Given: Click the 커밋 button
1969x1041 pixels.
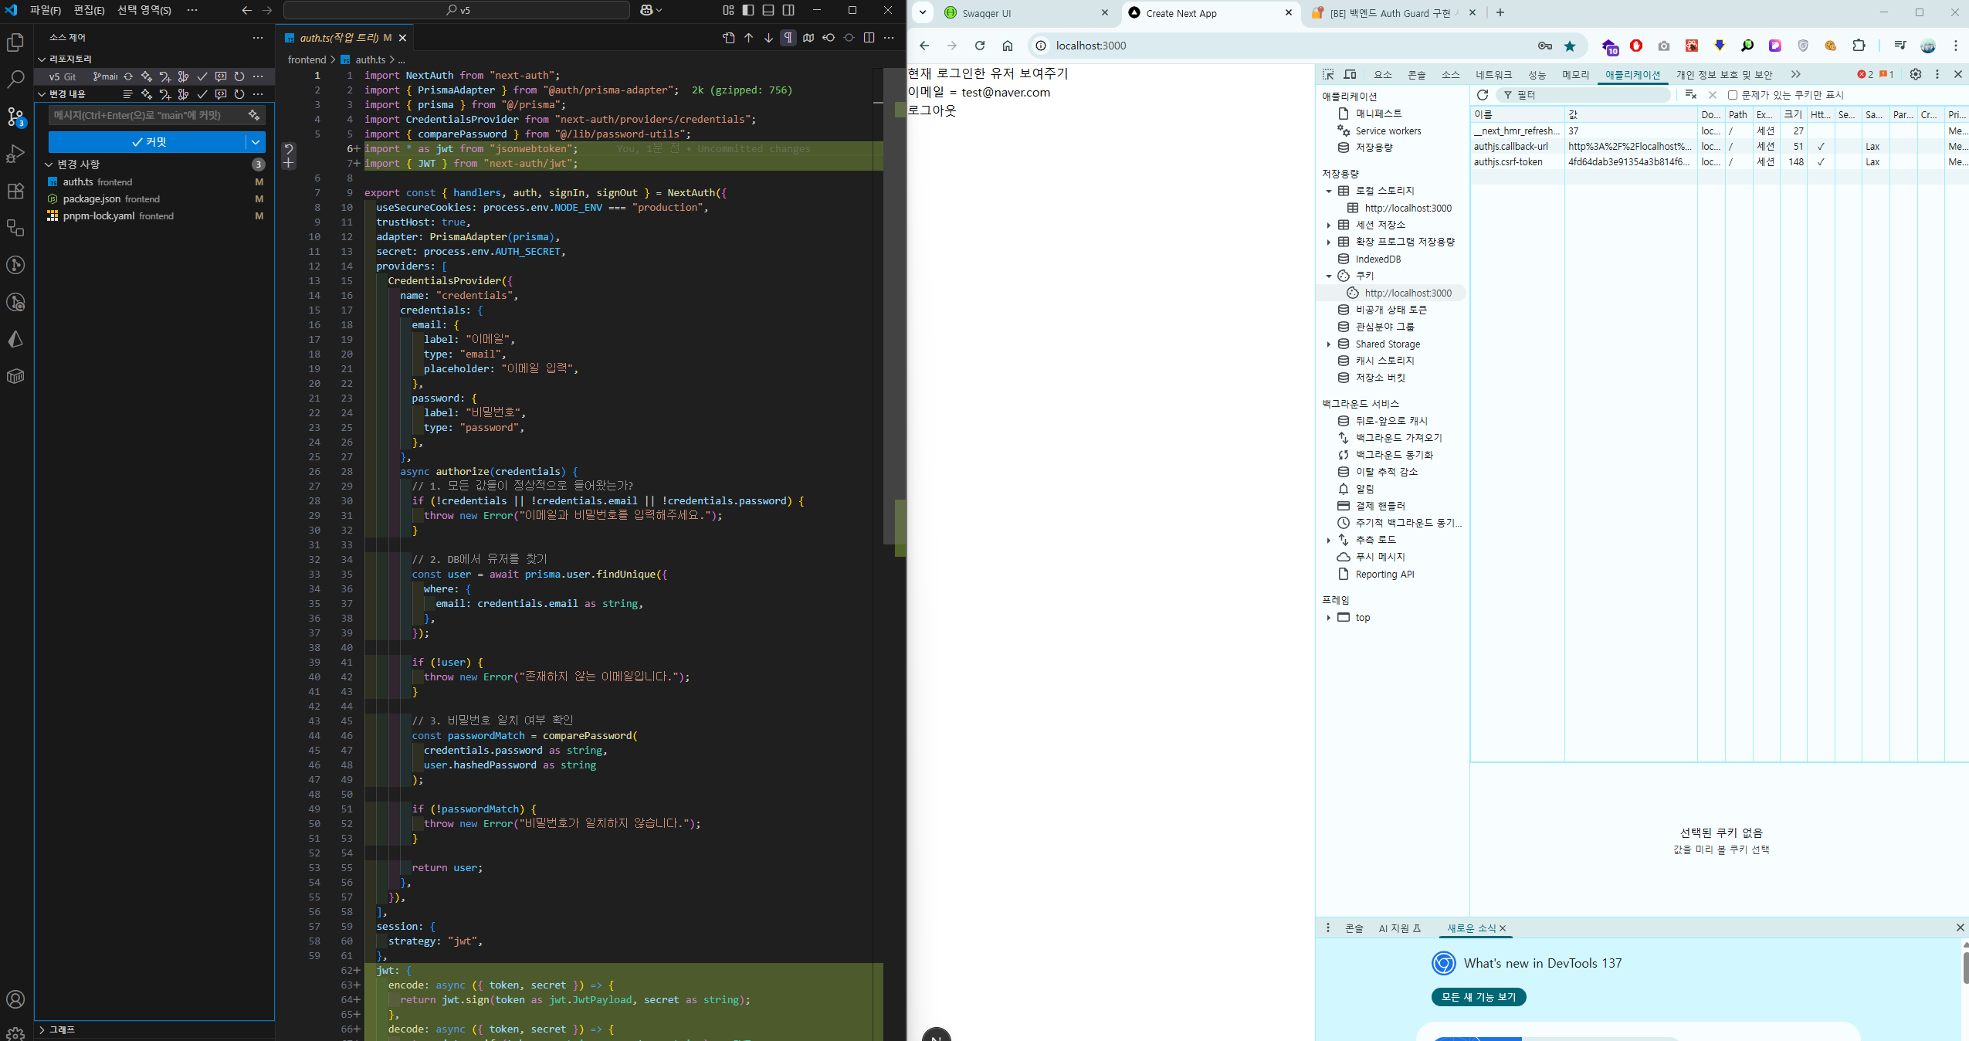Looking at the screenshot, I should coord(147,142).
